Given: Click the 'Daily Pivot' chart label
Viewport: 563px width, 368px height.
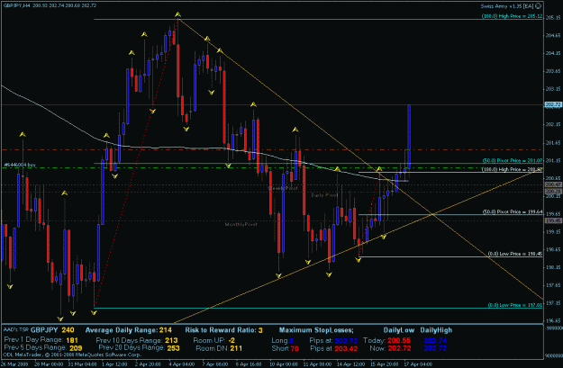Looking at the screenshot, I should [x=324, y=195].
